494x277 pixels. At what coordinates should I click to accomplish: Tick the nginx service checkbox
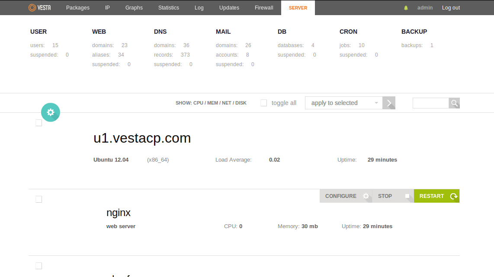(38, 199)
